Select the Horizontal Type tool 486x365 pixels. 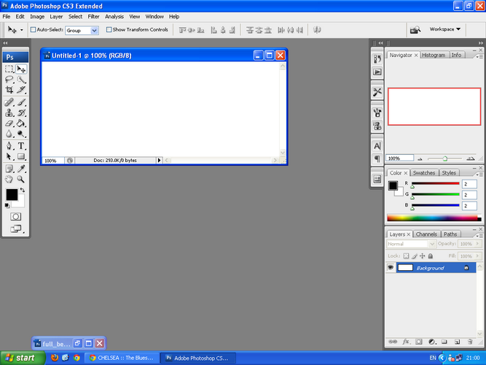click(21, 146)
